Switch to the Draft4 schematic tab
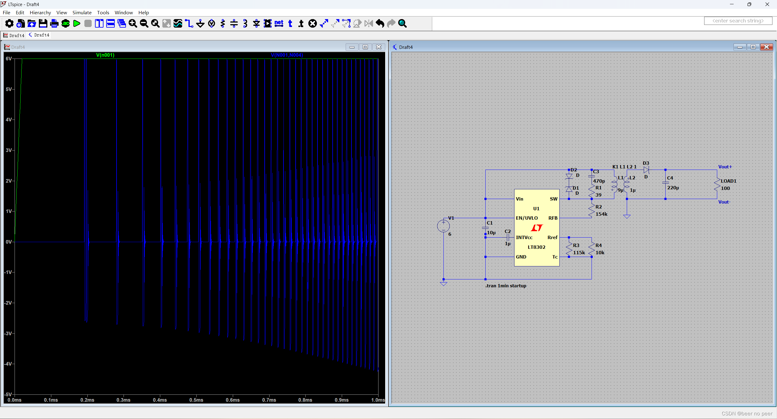777x419 pixels. (x=39, y=35)
